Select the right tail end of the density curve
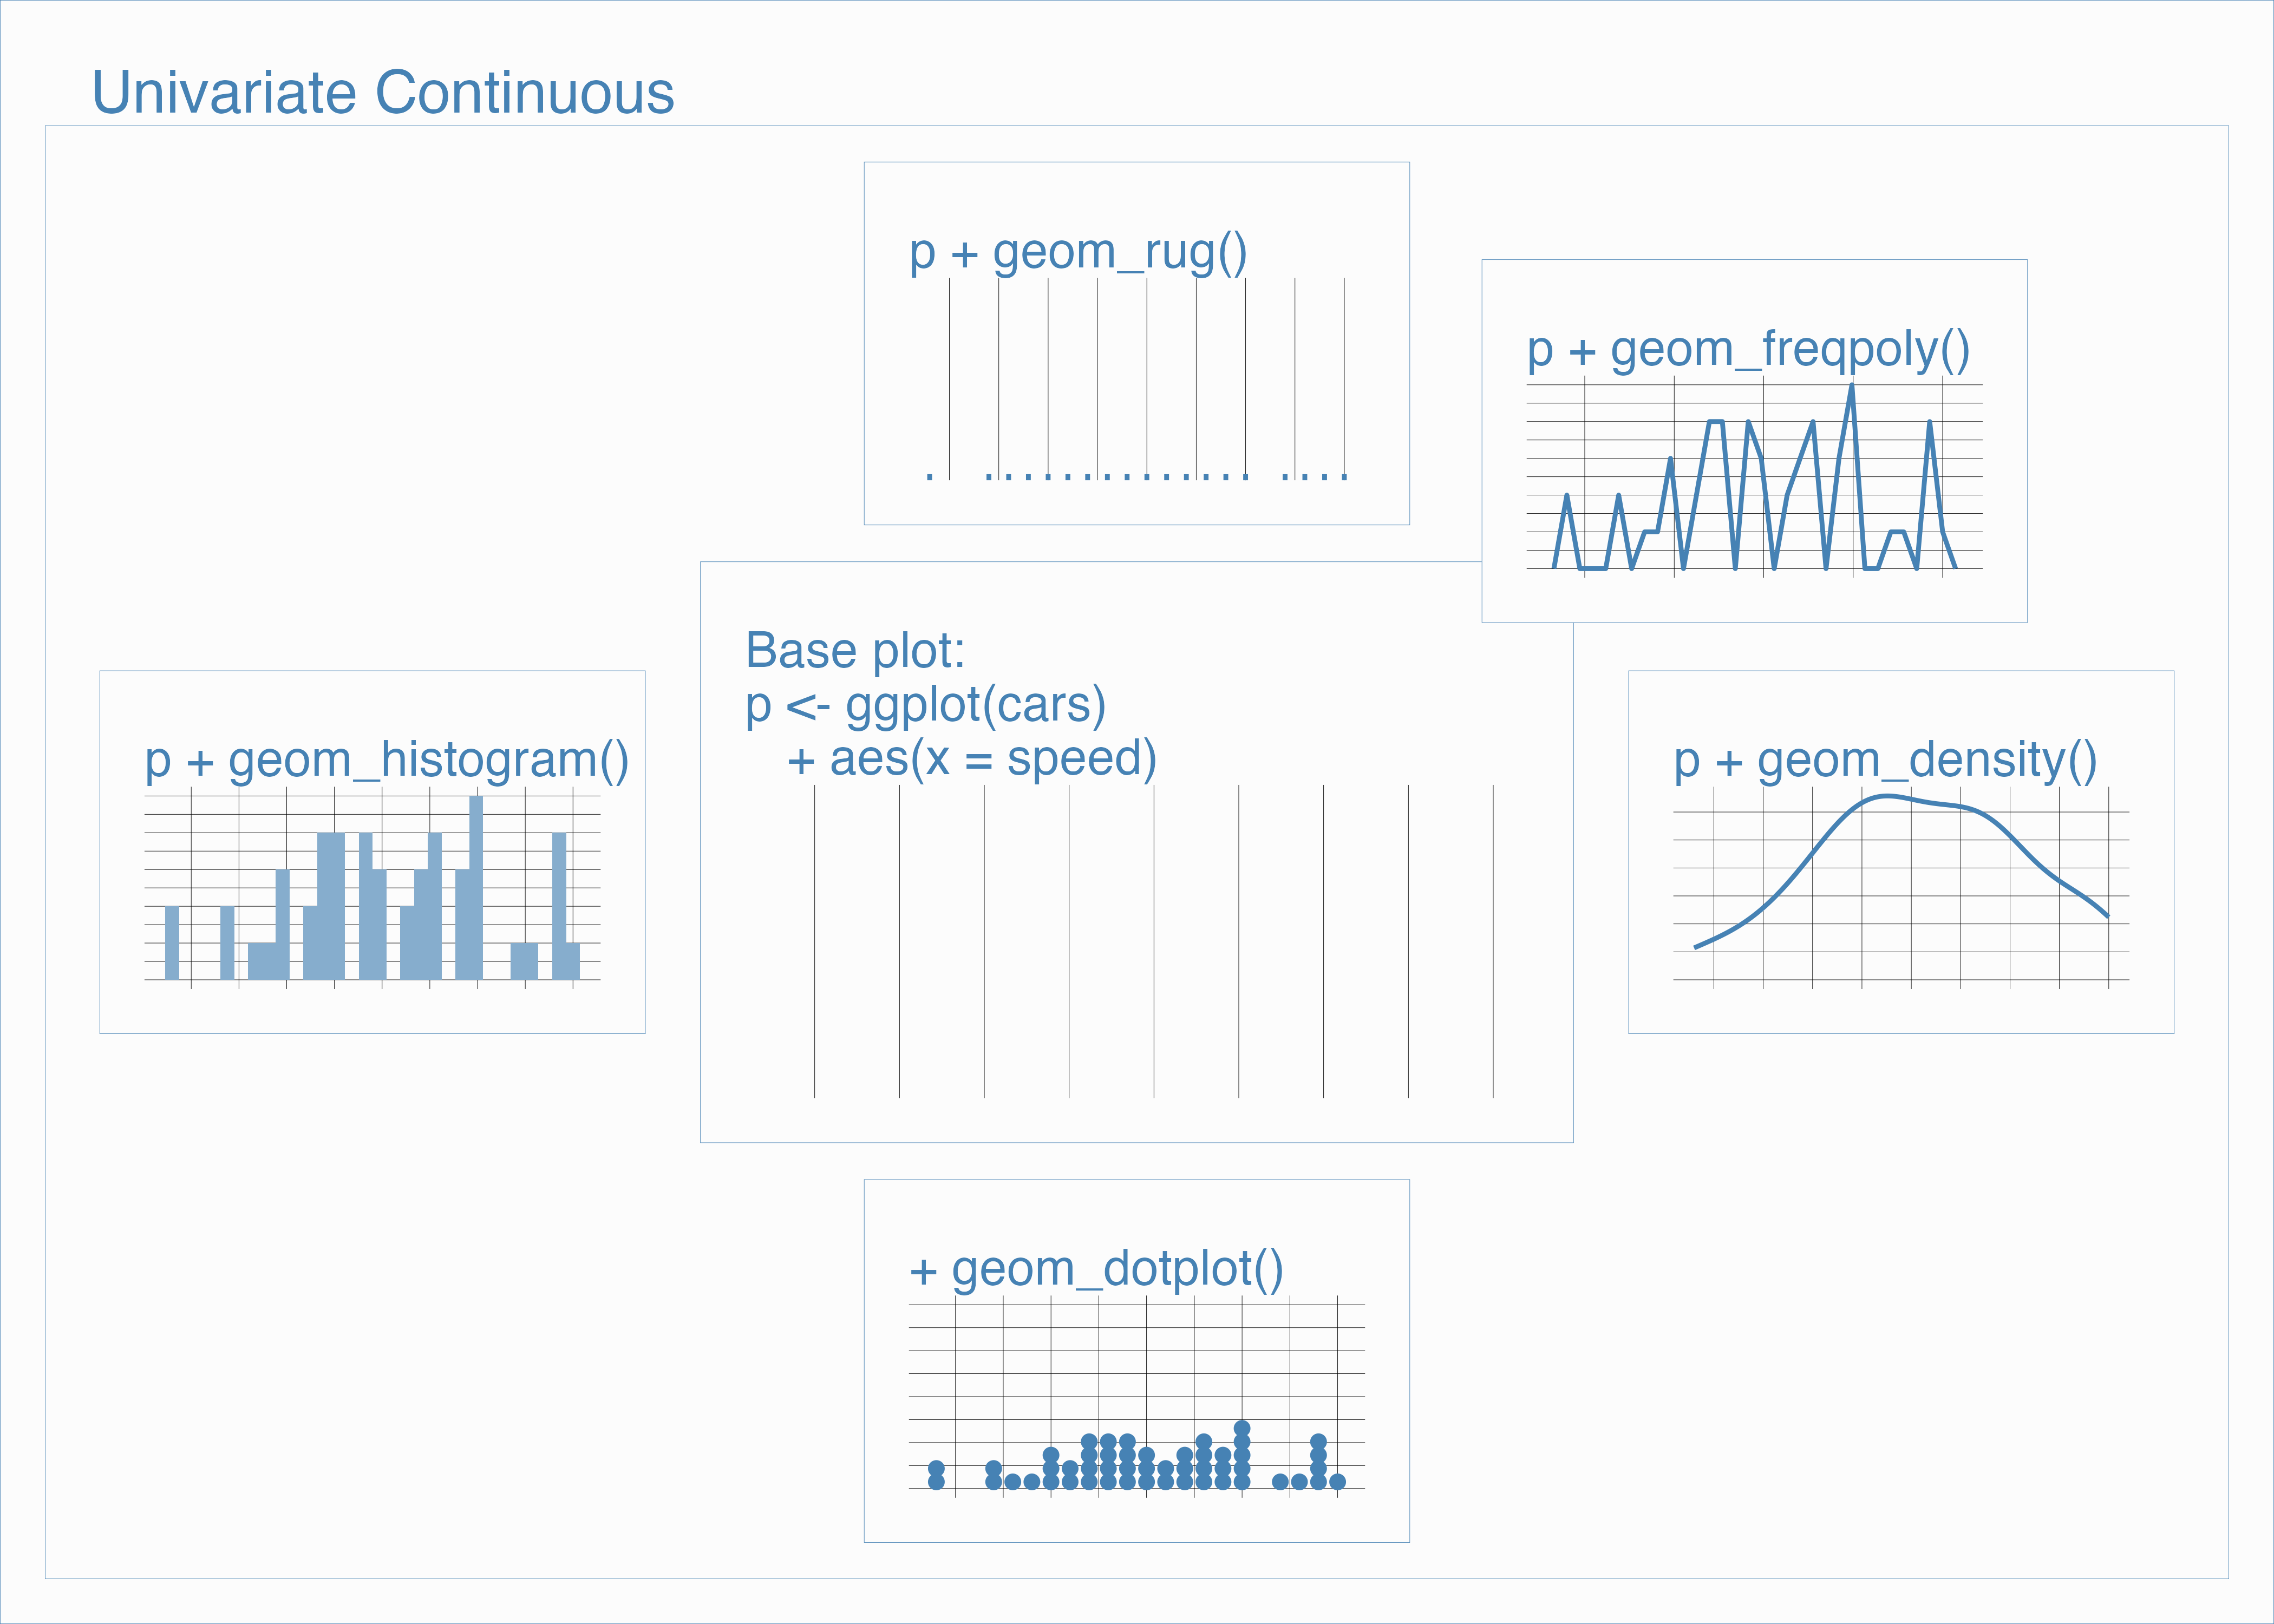This screenshot has width=2274, height=1624. 2106,914
